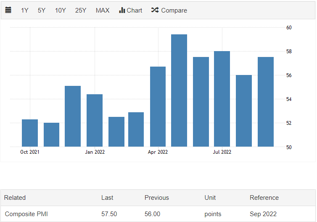Screen dimensions: 317x222
Task: Choose the 10Y time range
Action: pyautogui.click(x=60, y=10)
